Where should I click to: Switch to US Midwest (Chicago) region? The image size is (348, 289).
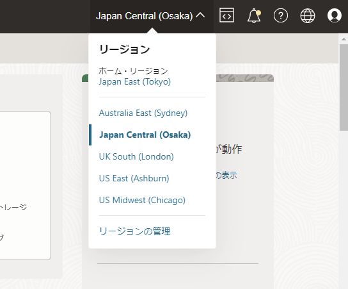[142, 201]
